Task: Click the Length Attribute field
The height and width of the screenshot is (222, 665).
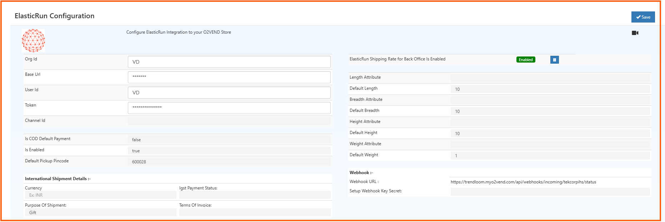Action: [x=550, y=78]
